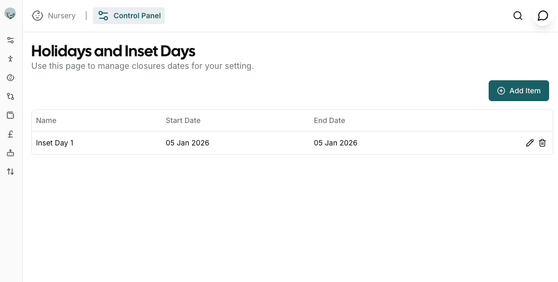This screenshot has width=558, height=282.
Task: Open the branching route icon in sidebar
Action: (x=10, y=96)
